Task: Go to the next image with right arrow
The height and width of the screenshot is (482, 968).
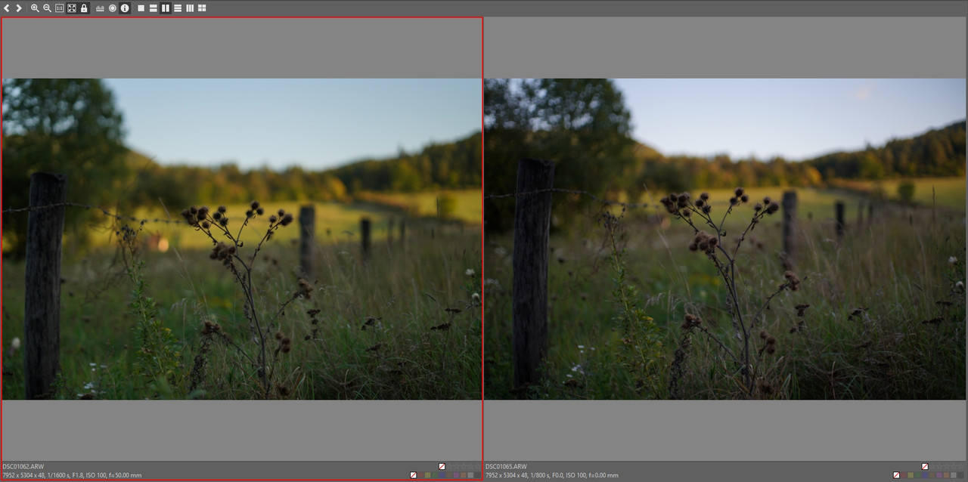Action: [x=19, y=8]
